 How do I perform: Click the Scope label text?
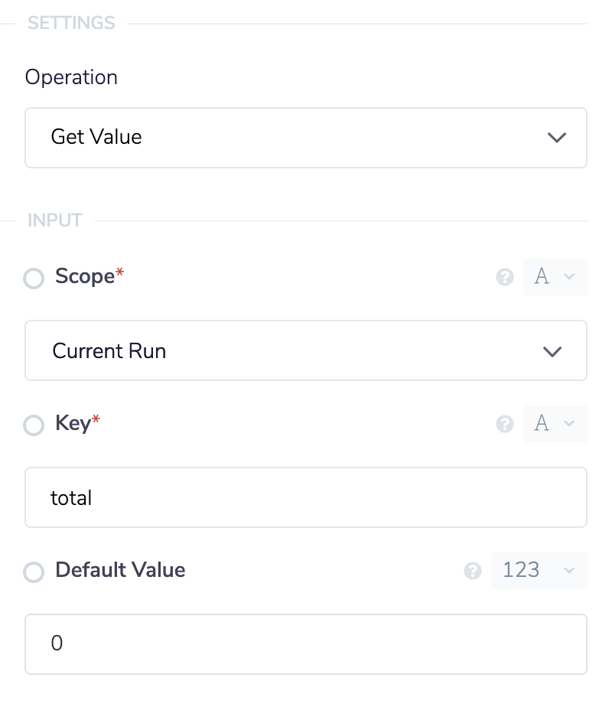[x=84, y=277]
